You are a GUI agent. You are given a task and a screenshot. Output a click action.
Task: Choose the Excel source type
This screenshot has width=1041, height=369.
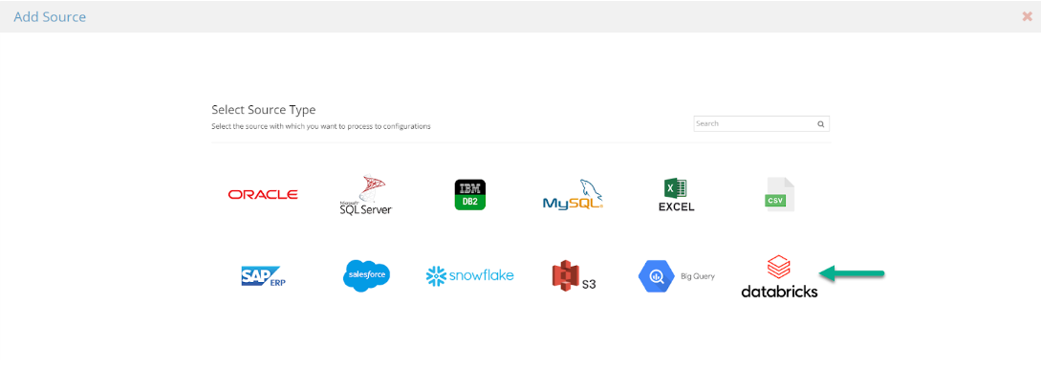point(676,195)
